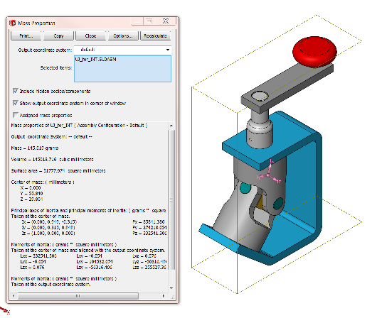Click the horizontal scrollbar thumb
Viewport: 377px width, 318px height.
(x=78, y=296)
